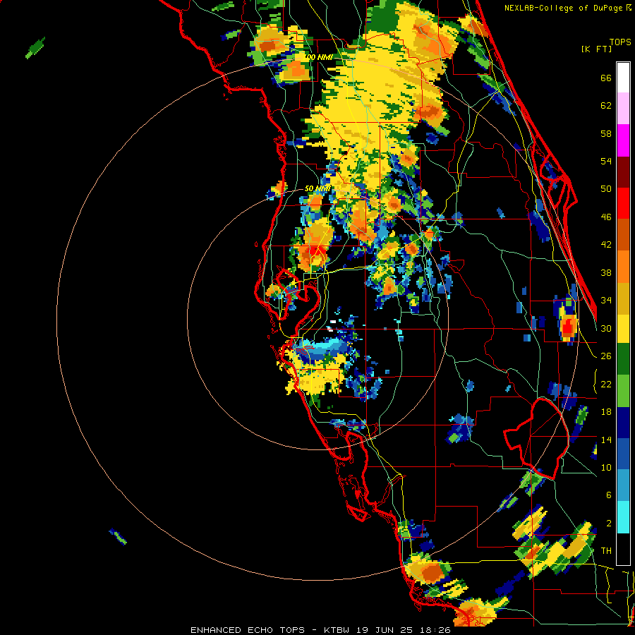Click the 50 NMI range ring label

[317, 188]
